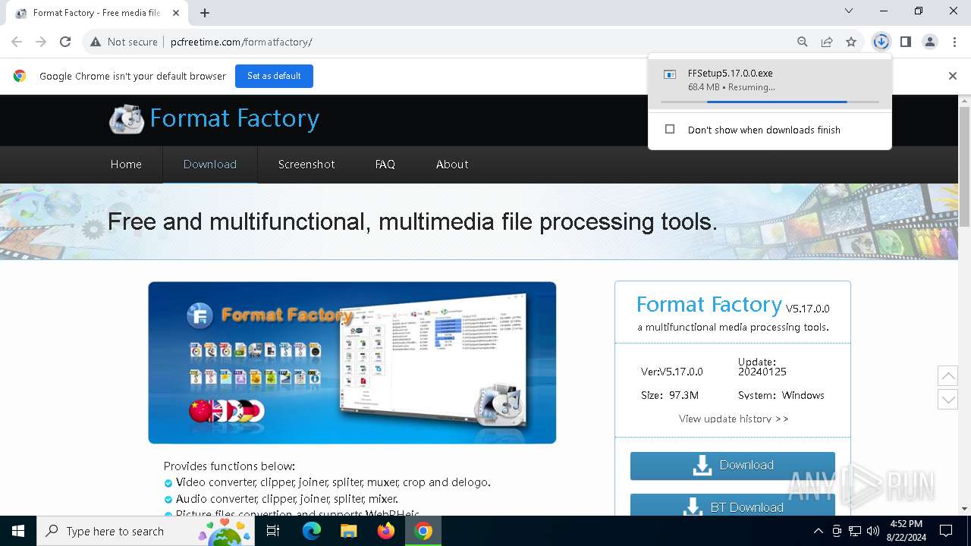Open Task View on the taskbar
The height and width of the screenshot is (546, 971).
click(273, 531)
